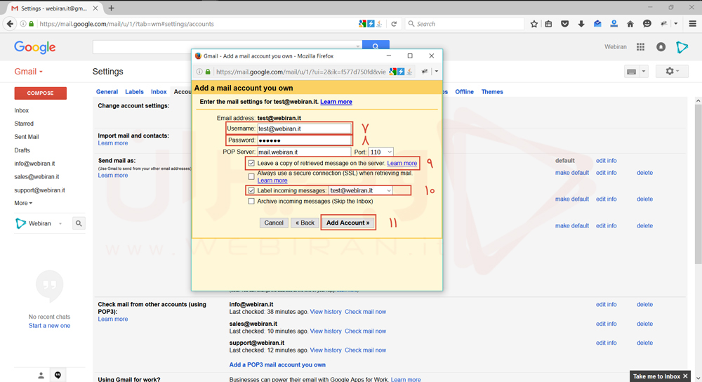
Task: Click Gmail blue search button
Action: [376, 46]
